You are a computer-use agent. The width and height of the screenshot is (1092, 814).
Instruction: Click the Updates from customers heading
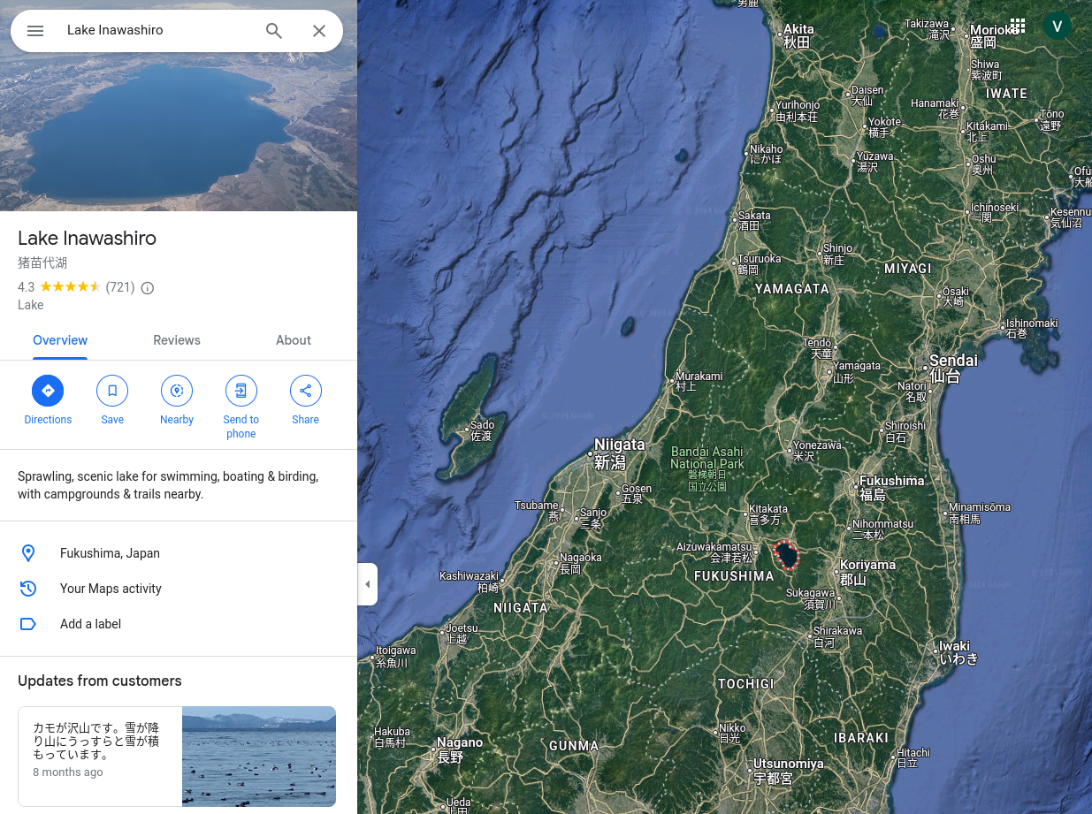coord(100,681)
